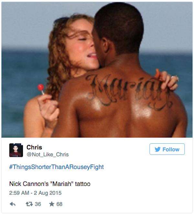Image resolution: width=194 pixels, height=214 pixels.
Task: Select the tweet text about Mariah tattoo
Action: [50, 184]
